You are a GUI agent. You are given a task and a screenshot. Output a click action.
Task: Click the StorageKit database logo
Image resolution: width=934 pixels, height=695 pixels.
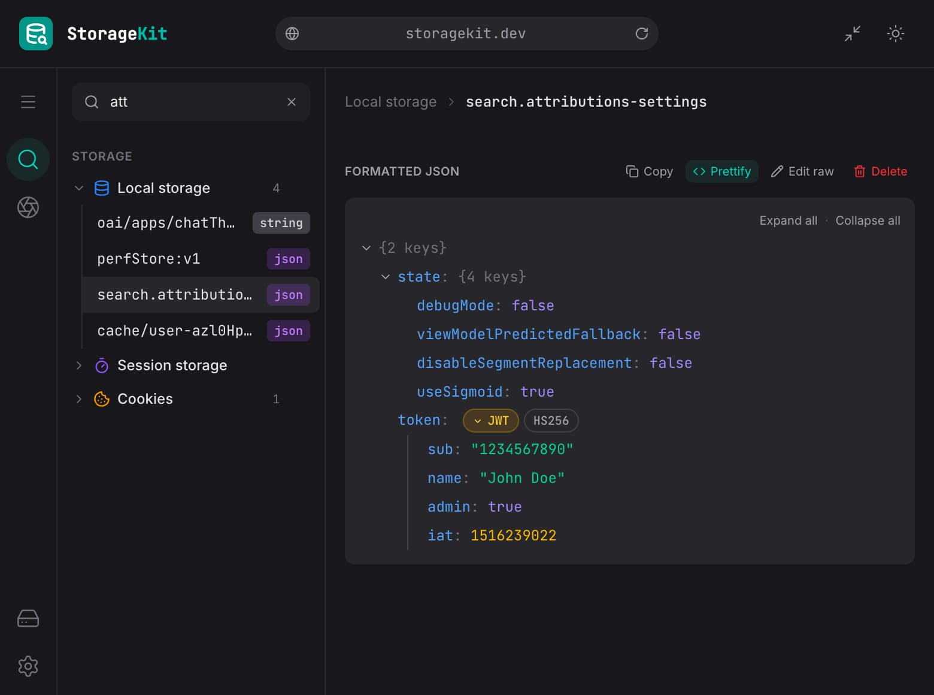click(35, 34)
